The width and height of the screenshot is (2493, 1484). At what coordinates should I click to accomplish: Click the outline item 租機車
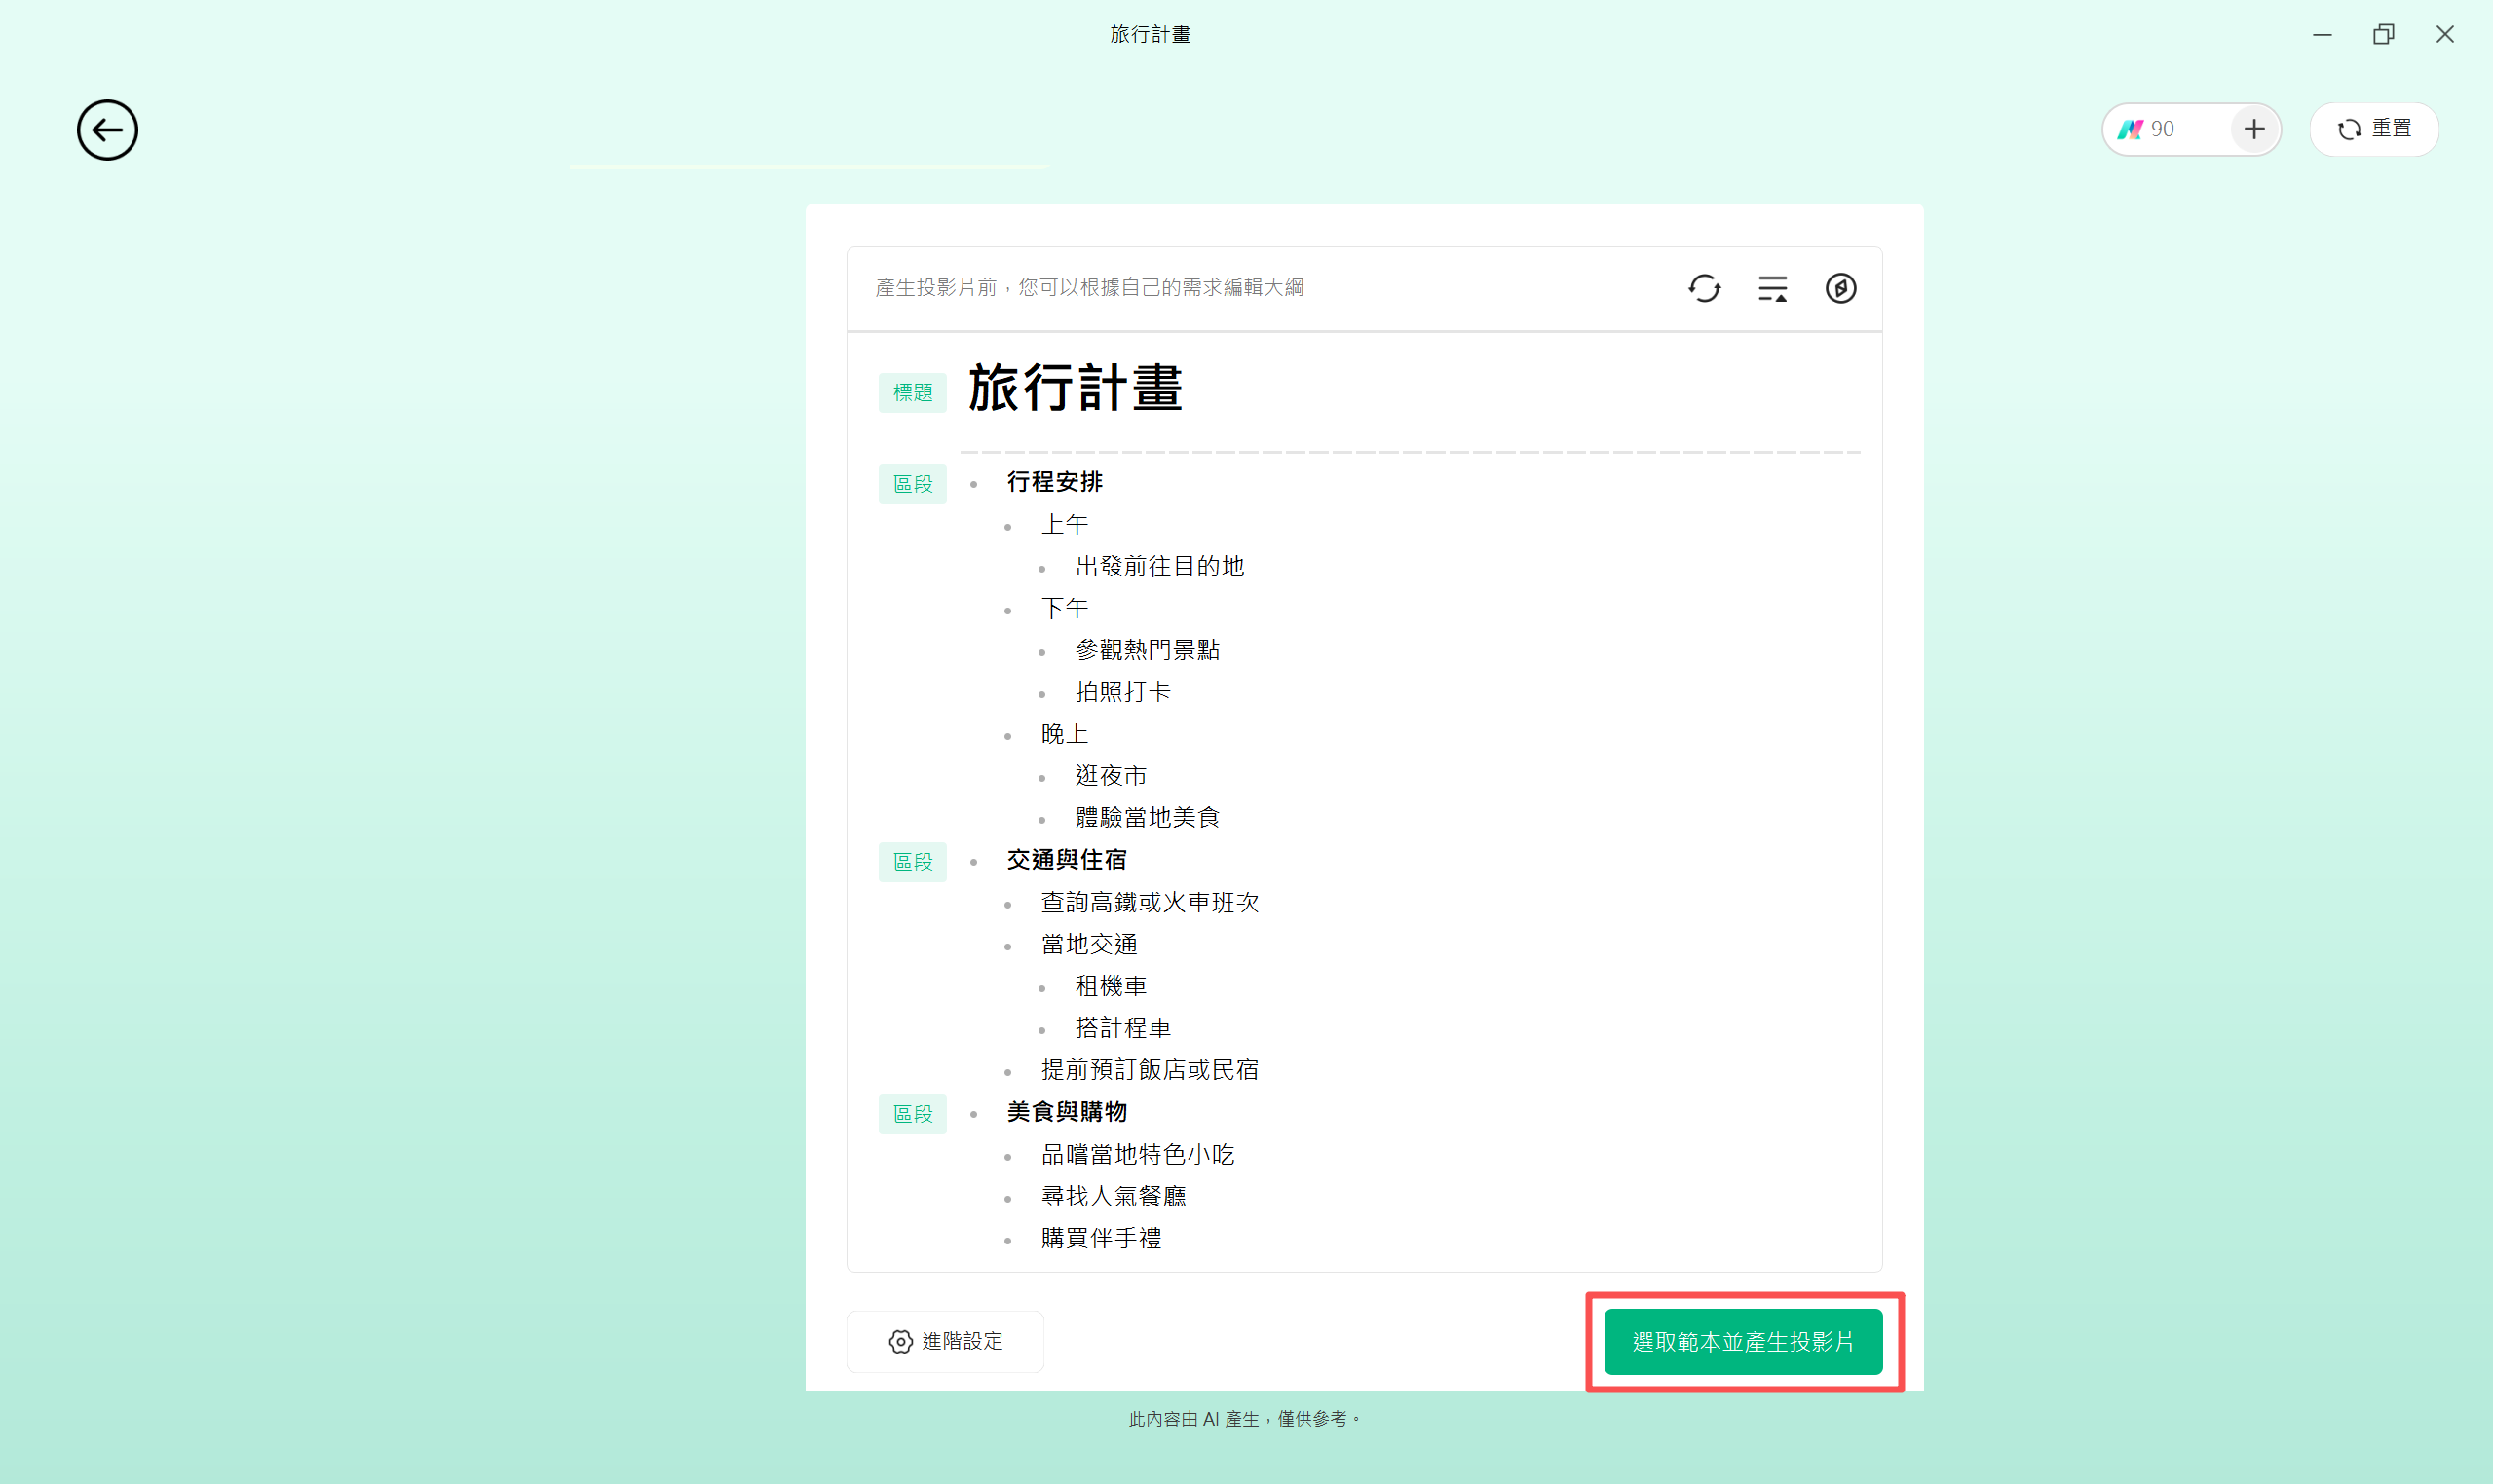coord(1110,986)
